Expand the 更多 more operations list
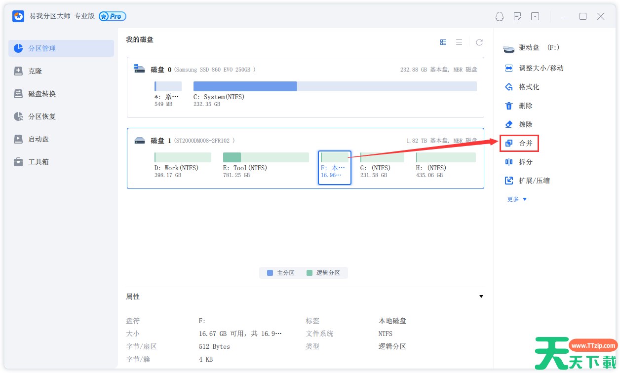 [517, 199]
